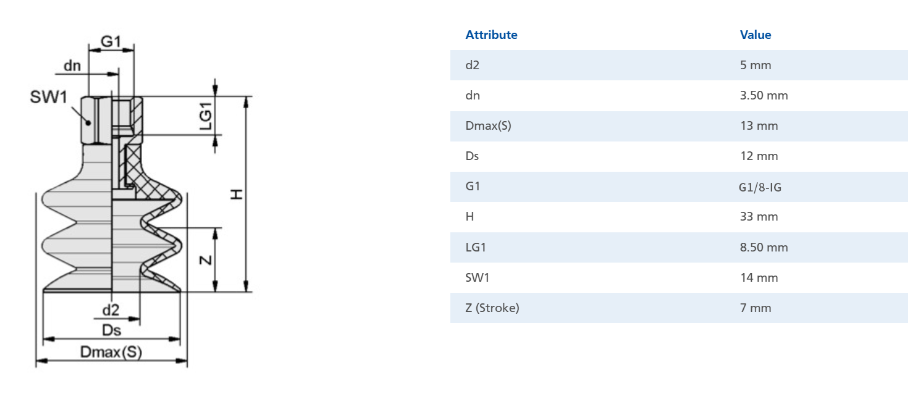918x401 pixels.
Task: Select the dn attribute label in table
Action: (472, 95)
